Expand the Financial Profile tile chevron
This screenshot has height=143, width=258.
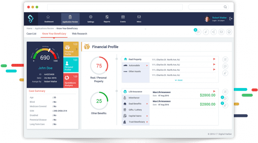point(76,49)
